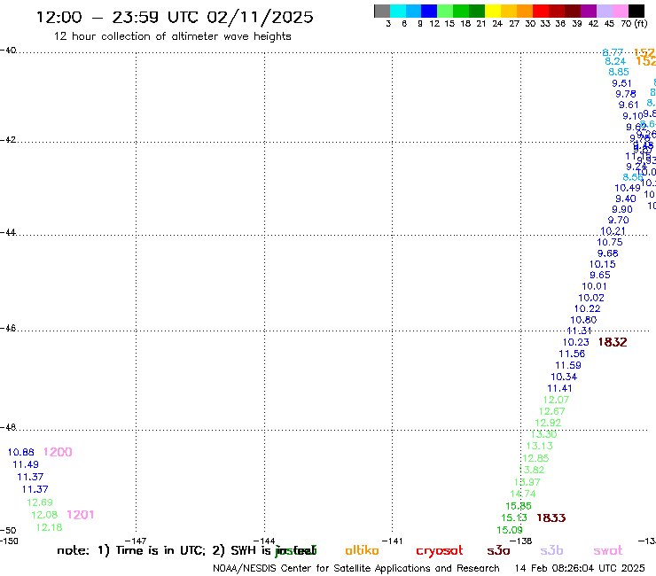Click the longitude axis label -147
This screenshot has width=656, height=576.
[136, 541]
